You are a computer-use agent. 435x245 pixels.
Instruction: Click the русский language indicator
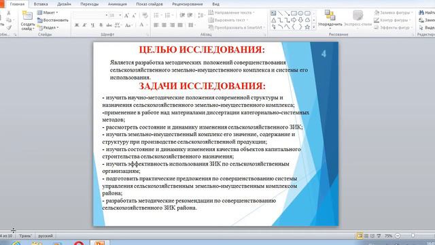click(46, 236)
